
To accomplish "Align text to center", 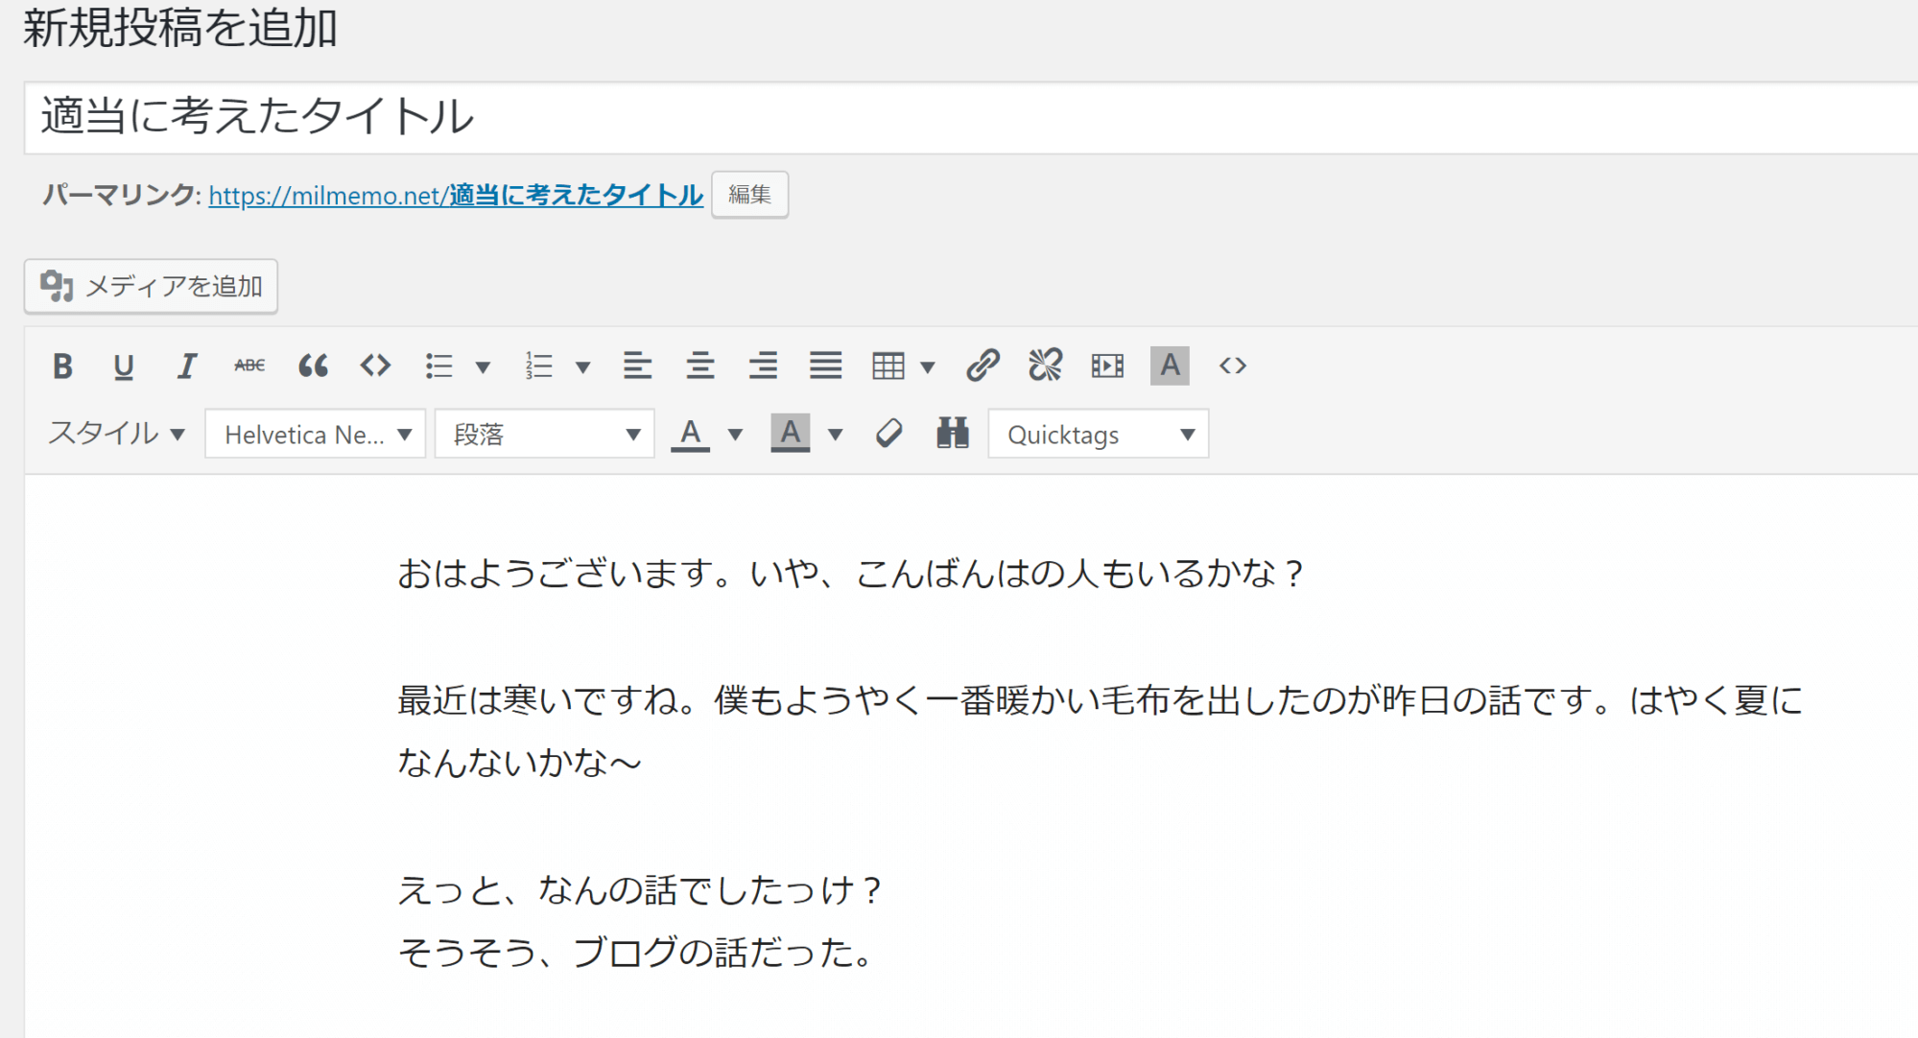I will tap(699, 366).
